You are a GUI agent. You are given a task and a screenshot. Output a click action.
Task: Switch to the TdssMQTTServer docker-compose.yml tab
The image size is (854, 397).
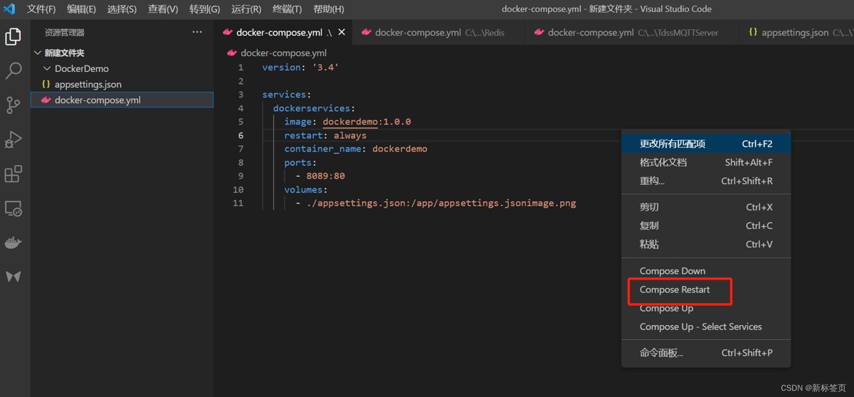[626, 32]
